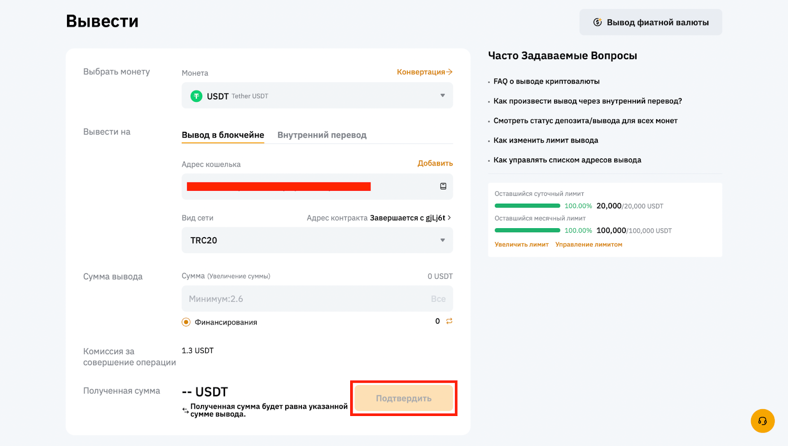Open FAQ о выводе криптовалюты
The image size is (788, 446).
coord(547,81)
